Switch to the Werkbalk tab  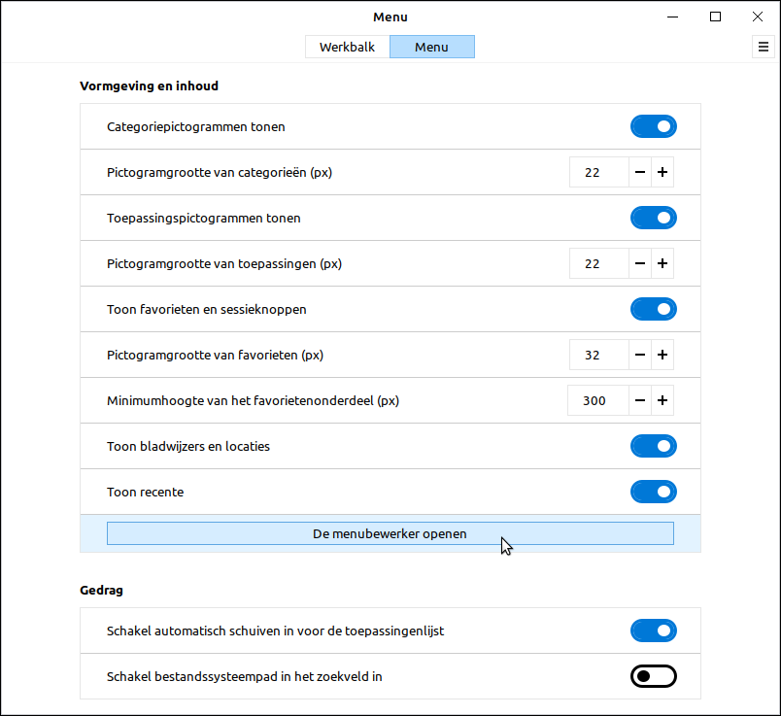pyautogui.click(x=347, y=47)
